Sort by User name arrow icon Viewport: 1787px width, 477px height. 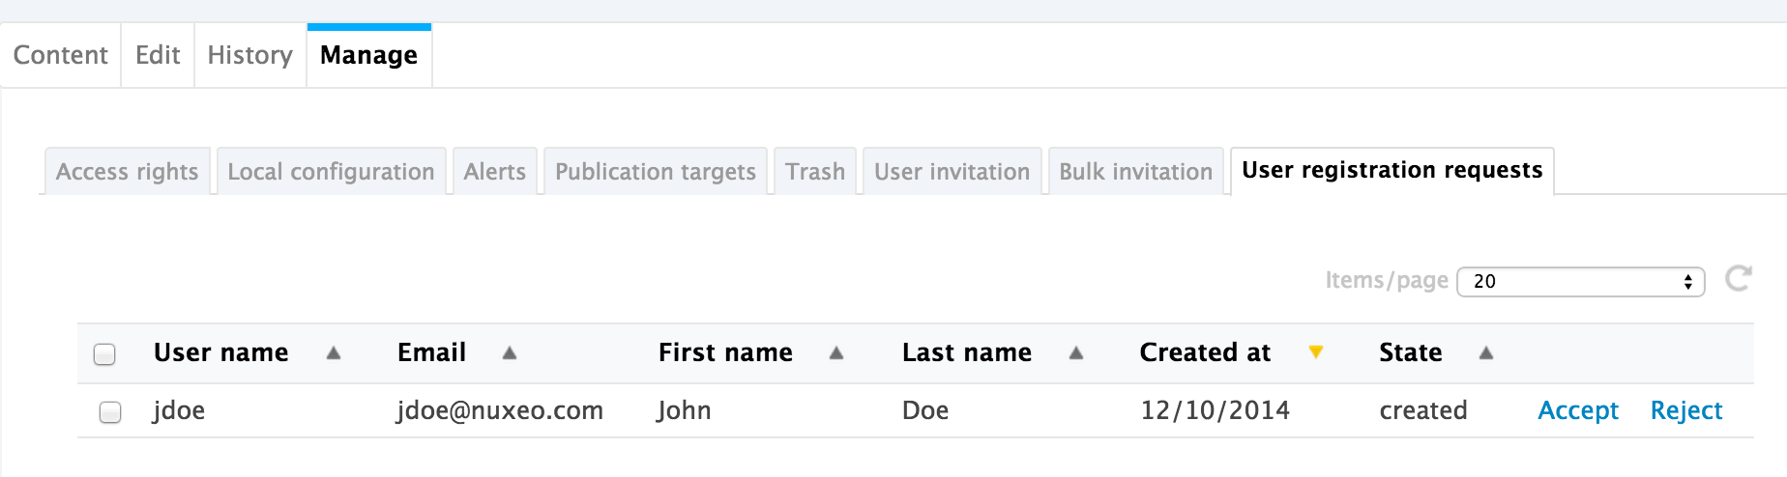coord(334,353)
